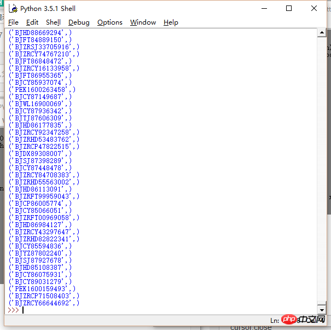Click output line BJCY89031279
Screen dimensions: 331x330
40,282
